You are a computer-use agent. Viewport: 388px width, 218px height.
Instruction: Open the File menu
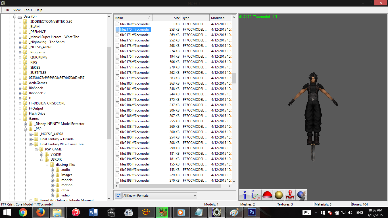coord(7,10)
